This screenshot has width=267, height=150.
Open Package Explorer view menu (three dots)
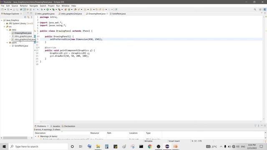point(32,17)
